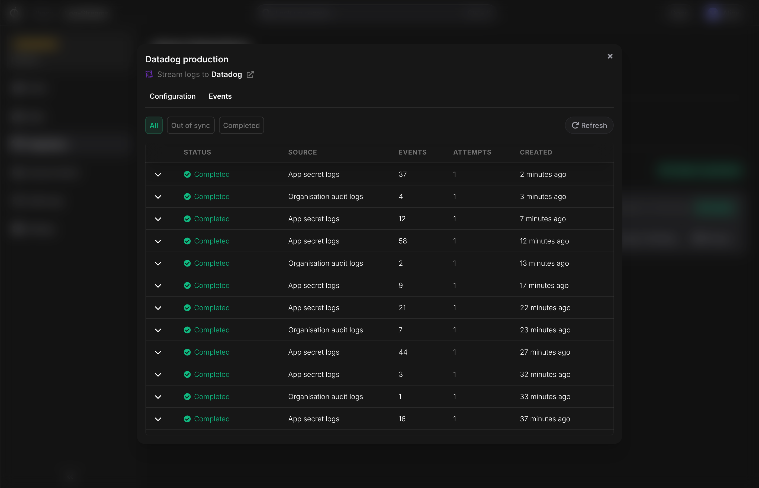Switch to the Configuration tab

(x=173, y=96)
